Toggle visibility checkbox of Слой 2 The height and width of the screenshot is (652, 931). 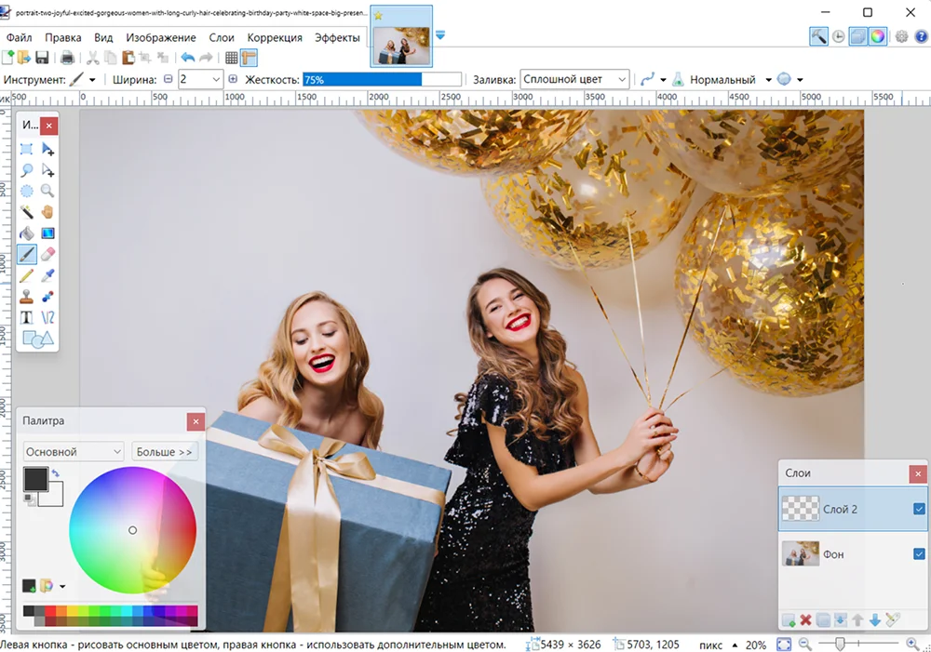click(x=919, y=509)
